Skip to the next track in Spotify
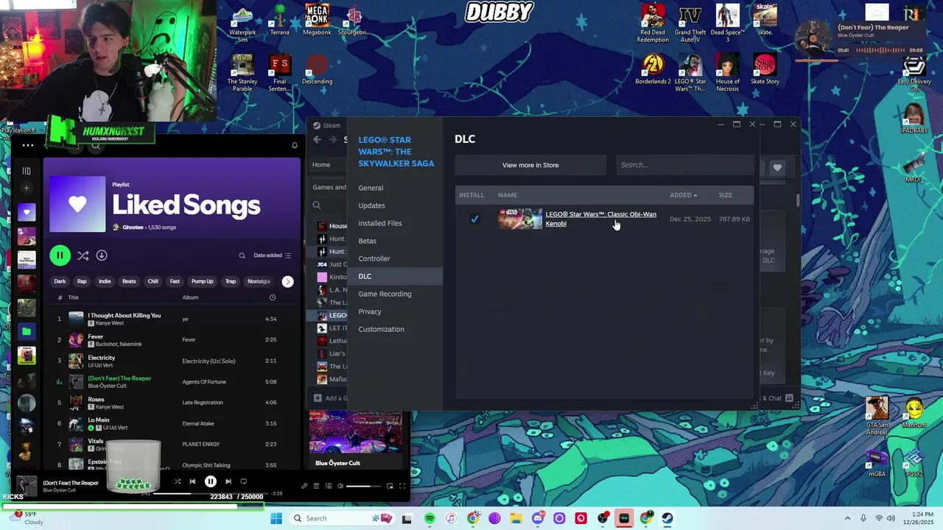This screenshot has width=943, height=530. [x=228, y=481]
